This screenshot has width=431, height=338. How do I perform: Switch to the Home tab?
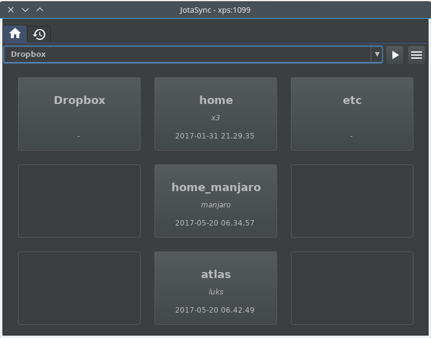coord(15,34)
